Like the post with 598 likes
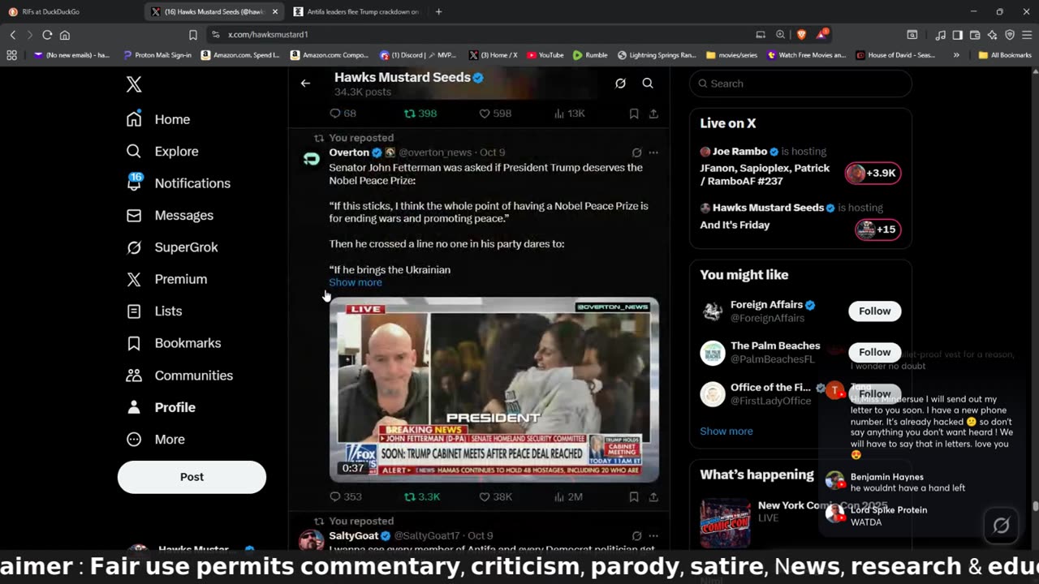This screenshot has width=1039, height=584. point(495,114)
